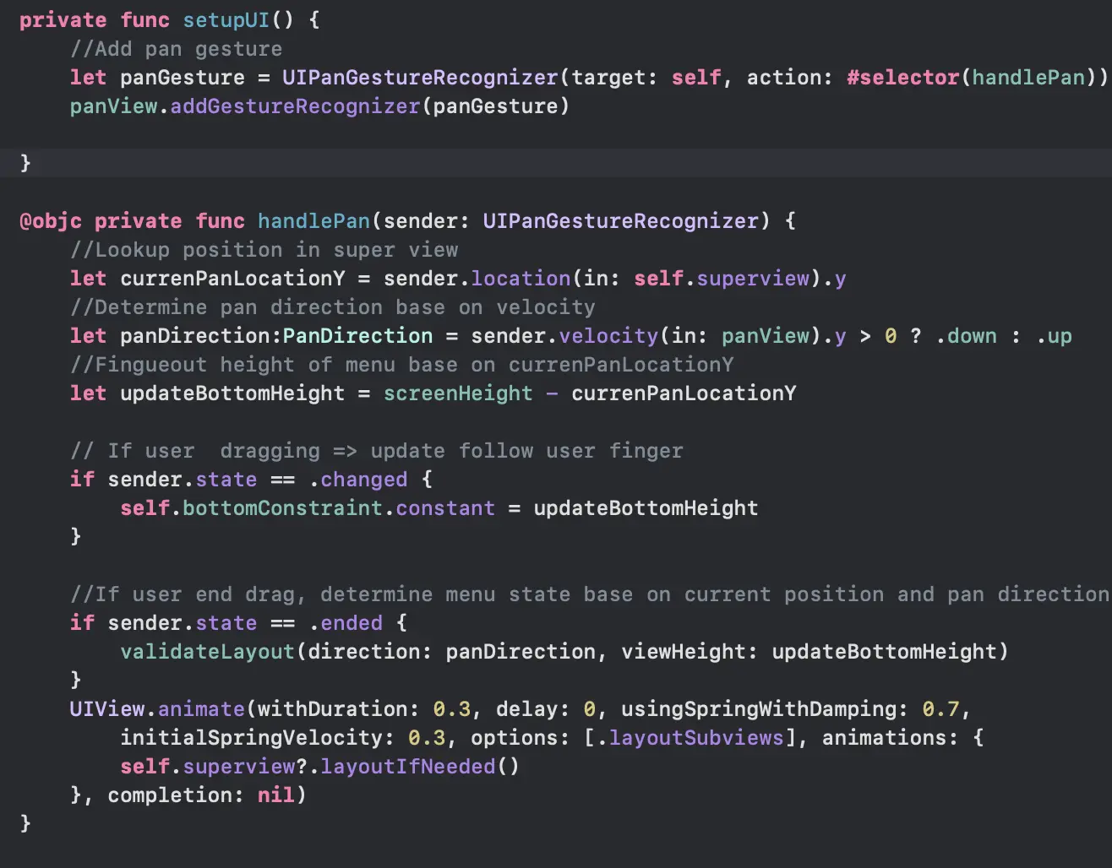1112x868 pixels.
Task: Click 'animate' method name
Action: pos(201,709)
